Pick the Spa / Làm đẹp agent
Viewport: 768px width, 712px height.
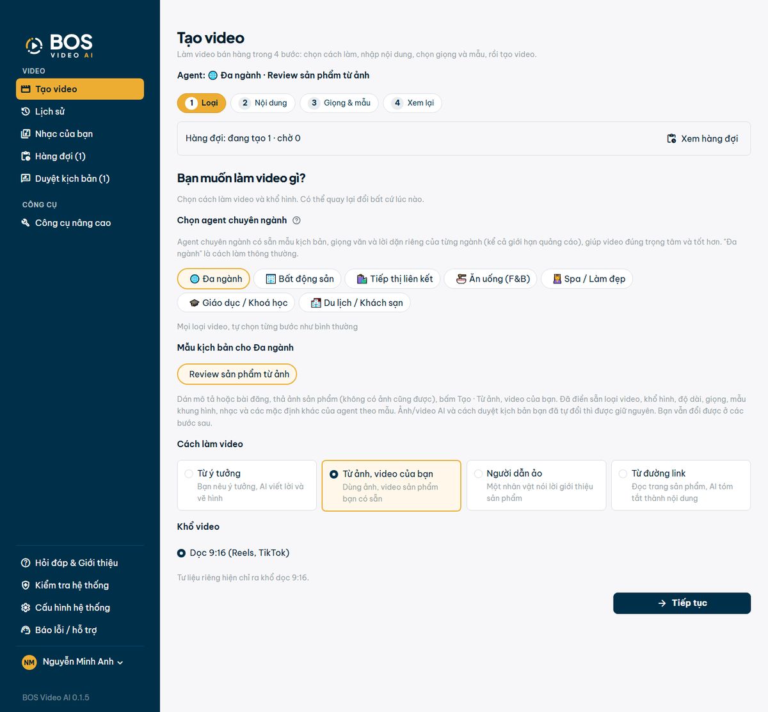pyautogui.click(x=587, y=279)
